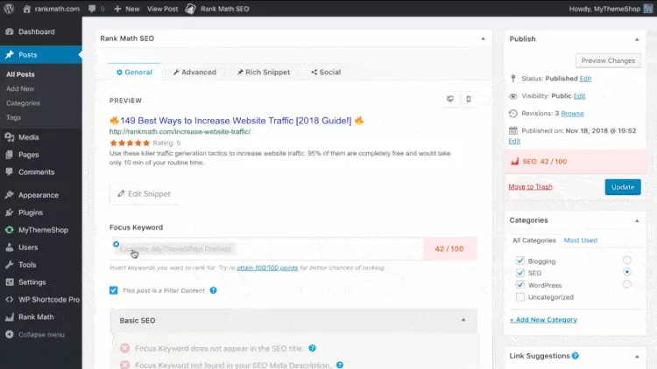Uncheck the SEO category

click(520, 273)
